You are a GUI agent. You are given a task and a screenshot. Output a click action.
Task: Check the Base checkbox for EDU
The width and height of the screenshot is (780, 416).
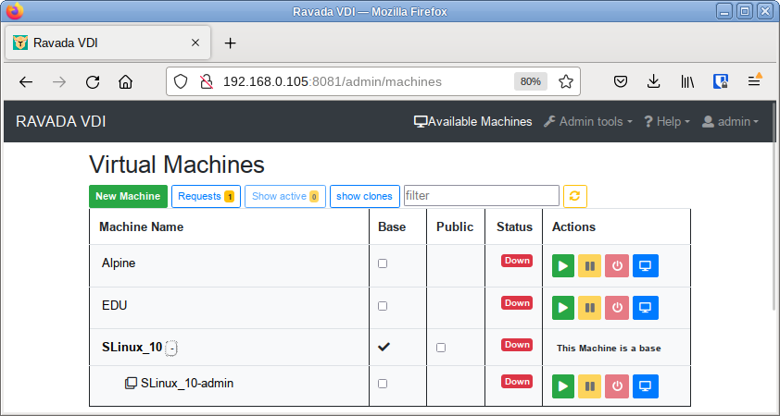tap(383, 306)
